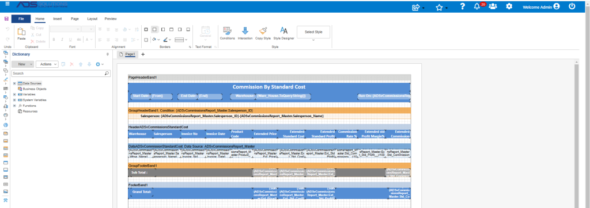
Task: Click the blue File button
Action: pos(21,19)
